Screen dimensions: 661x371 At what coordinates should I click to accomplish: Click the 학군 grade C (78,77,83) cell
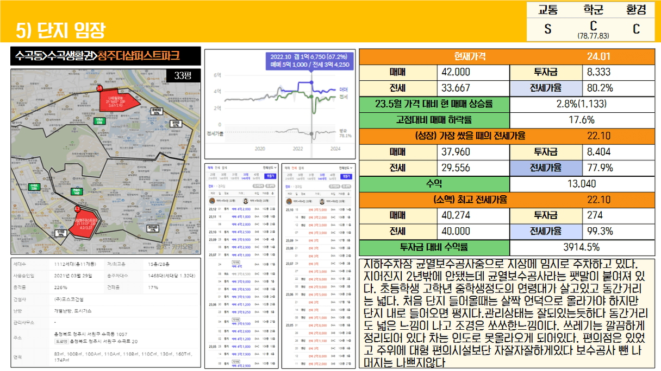593,29
